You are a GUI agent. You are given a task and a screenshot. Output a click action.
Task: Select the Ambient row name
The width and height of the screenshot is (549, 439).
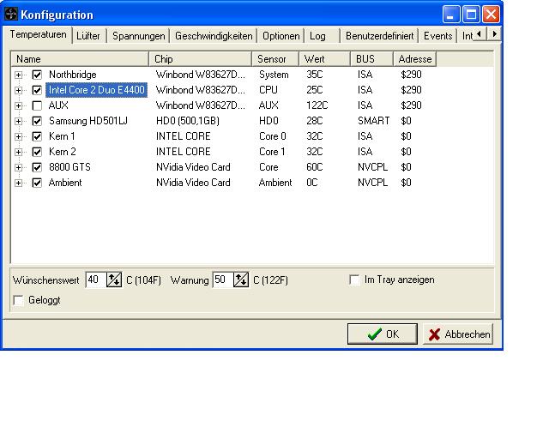point(65,183)
